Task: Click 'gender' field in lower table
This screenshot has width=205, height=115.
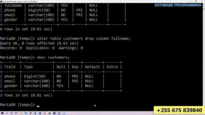Action: pos(11,86)
